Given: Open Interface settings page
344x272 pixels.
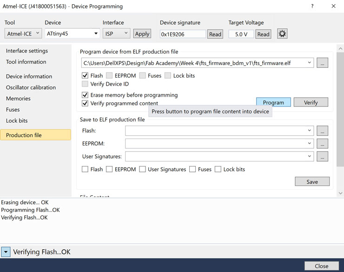Looking at the screenshot, I should [27, 51].
